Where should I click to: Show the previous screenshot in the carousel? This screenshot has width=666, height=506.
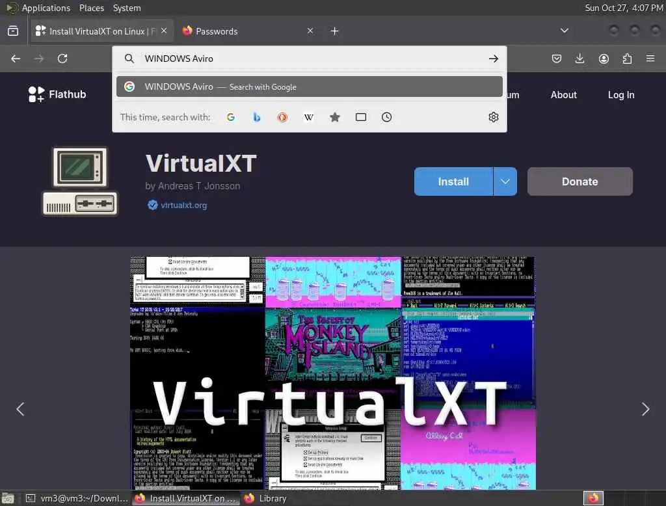(x=20, y=408)
